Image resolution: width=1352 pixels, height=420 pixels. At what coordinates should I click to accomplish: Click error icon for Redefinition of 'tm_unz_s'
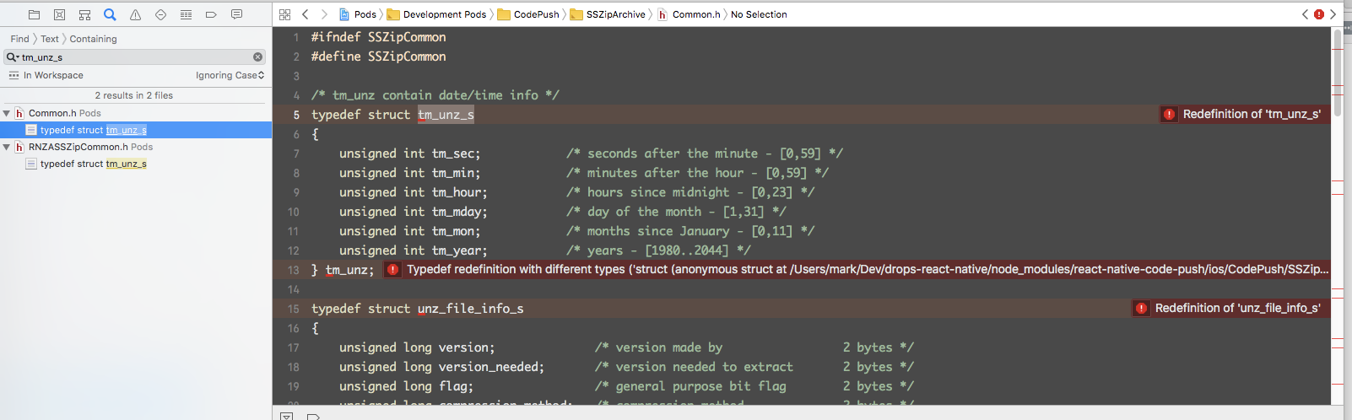[x=1169, y=115]
